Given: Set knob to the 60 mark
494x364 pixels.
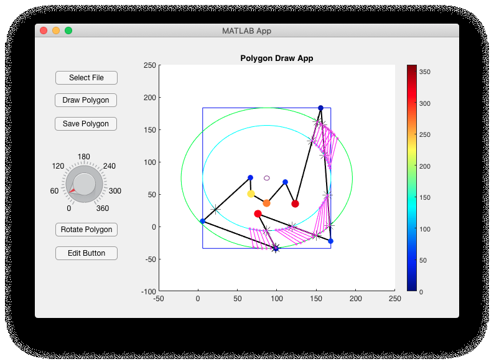Looking at the screenshot, I should [54, 191].
